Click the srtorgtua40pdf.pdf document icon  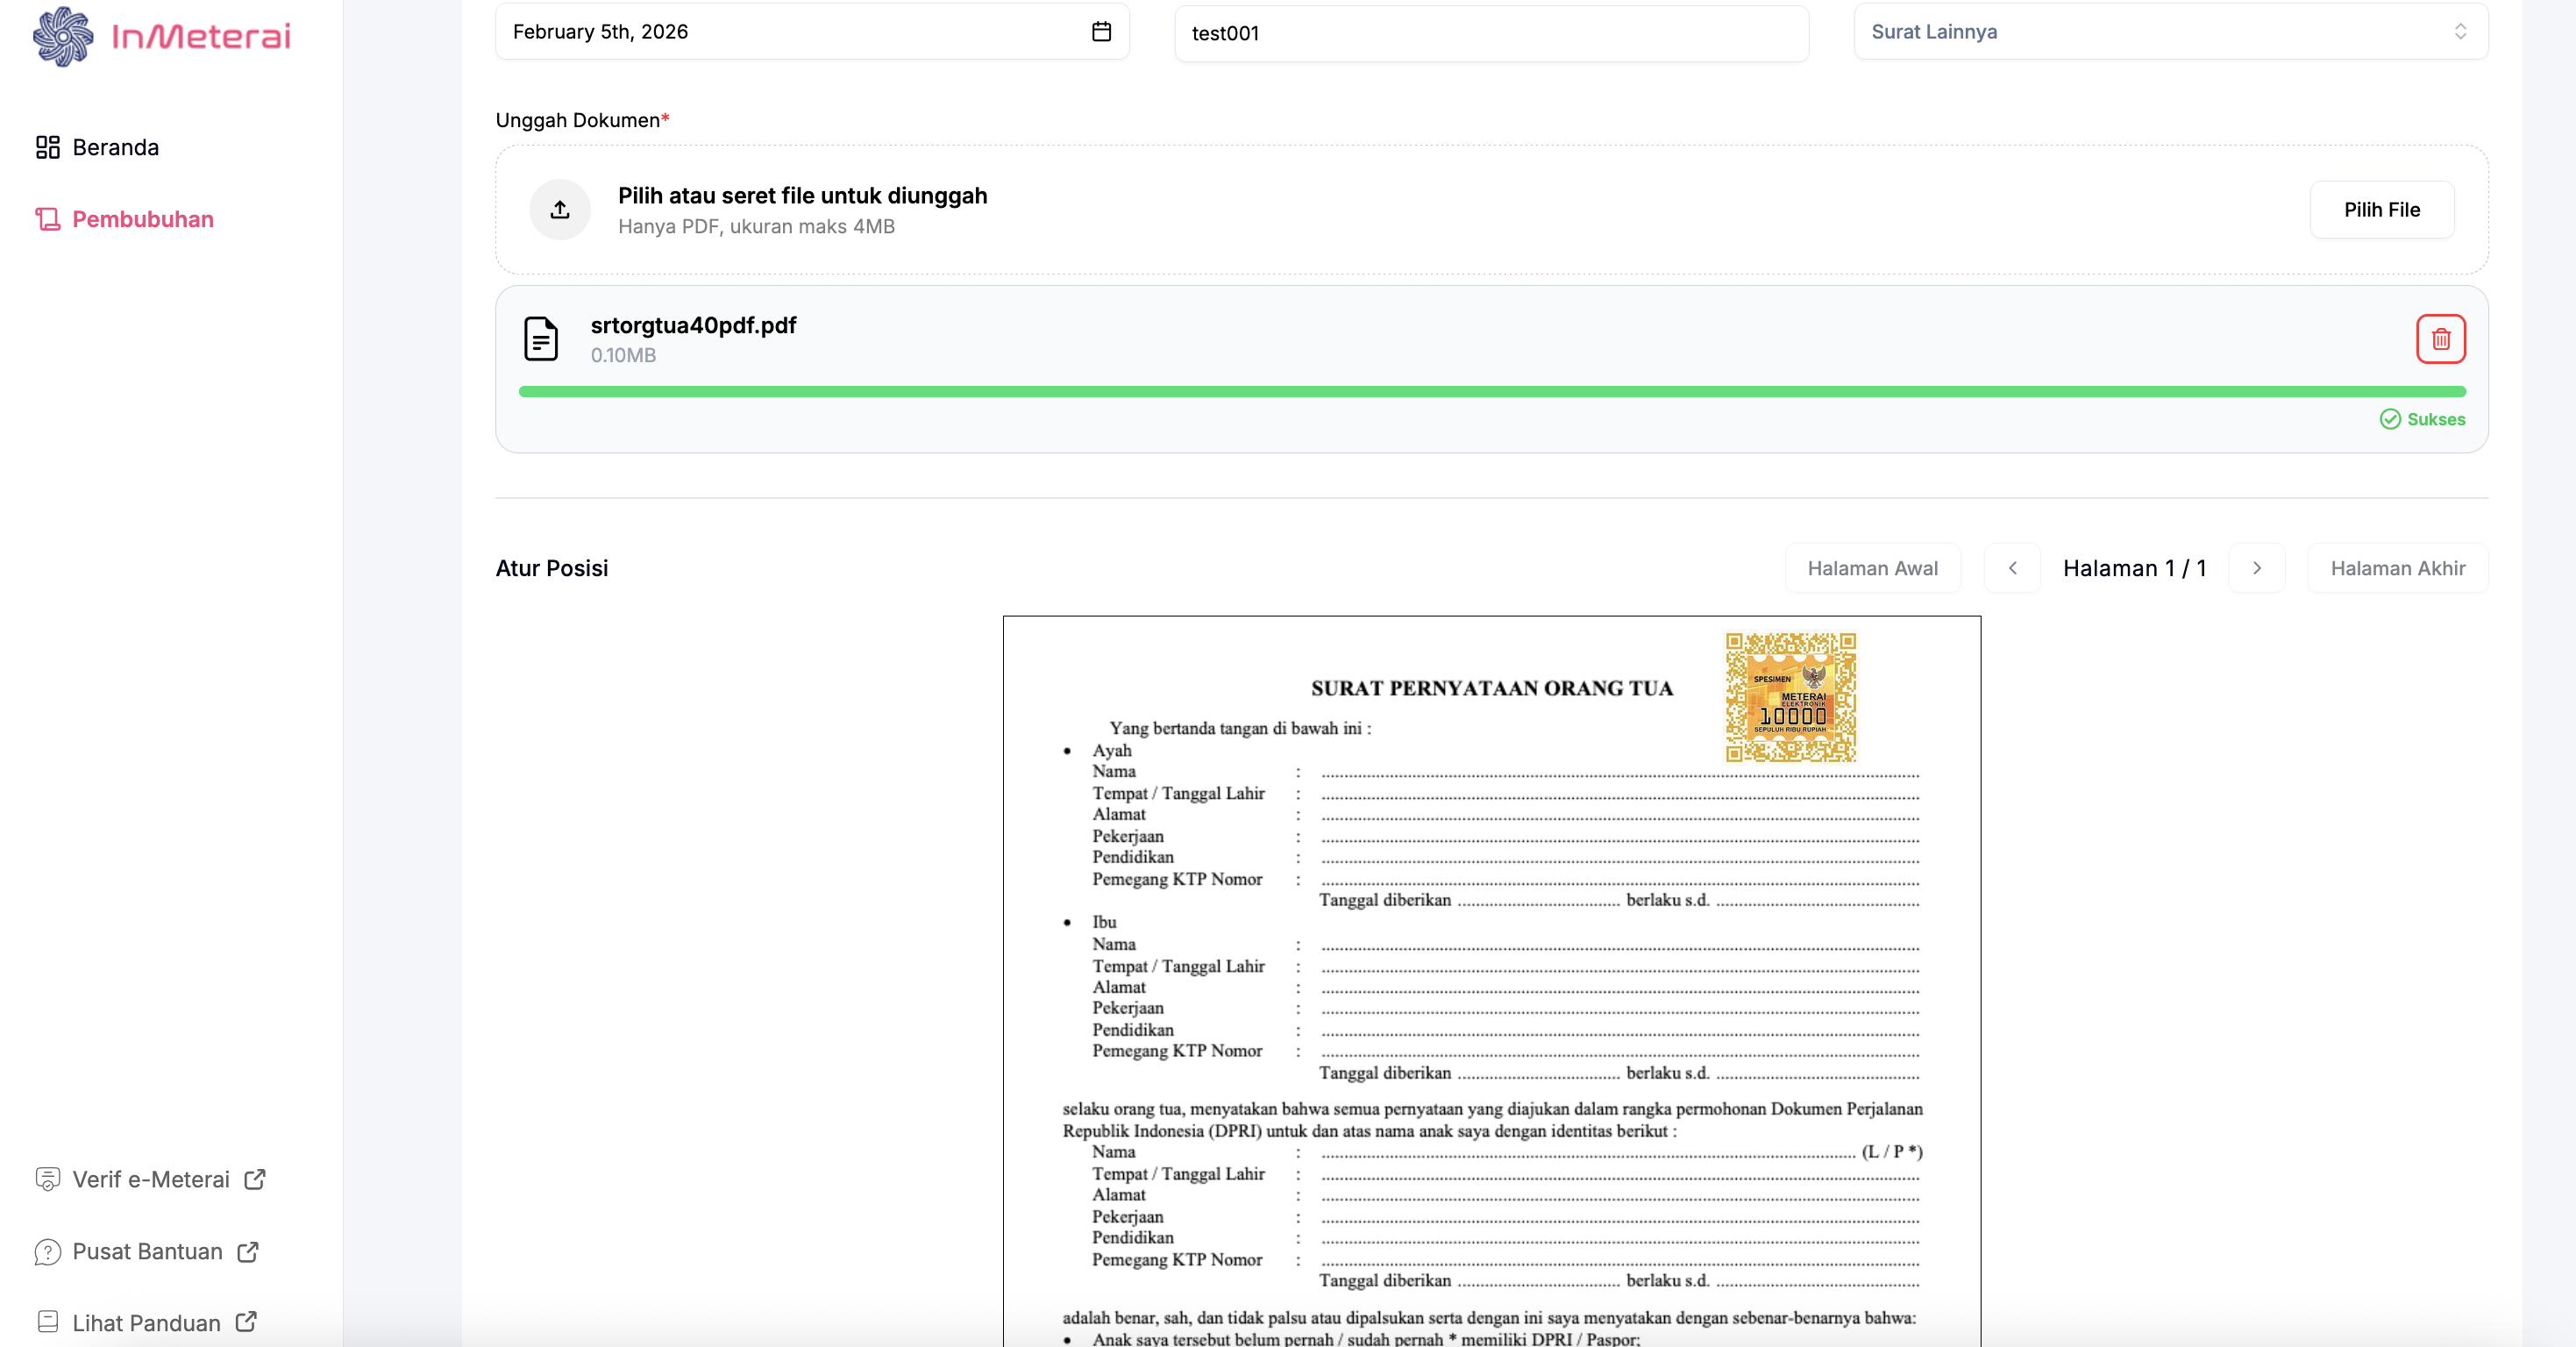pos(541,339)
